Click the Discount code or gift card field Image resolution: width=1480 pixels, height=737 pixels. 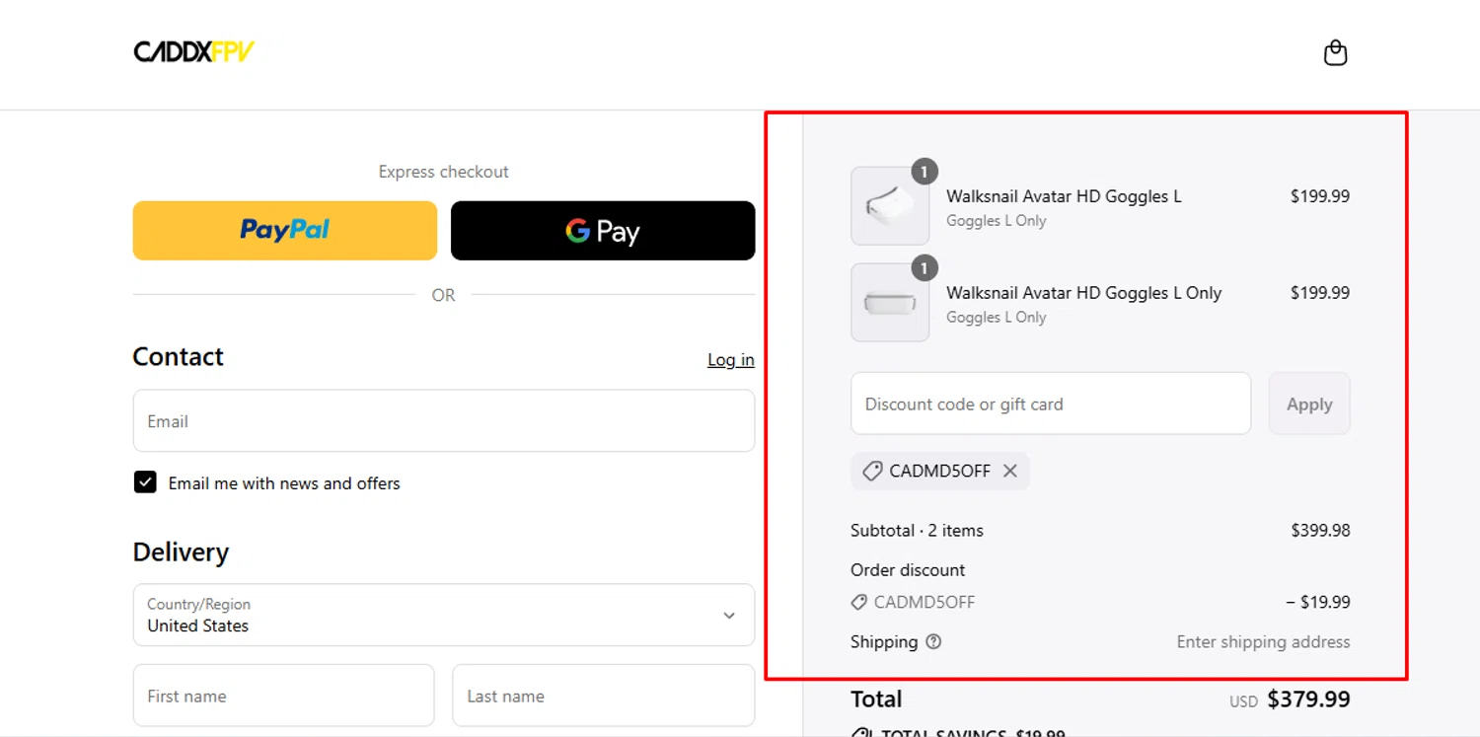(x=1051, y=404)
